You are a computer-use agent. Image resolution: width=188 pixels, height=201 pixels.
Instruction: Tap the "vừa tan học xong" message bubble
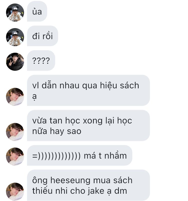(88, 125)
